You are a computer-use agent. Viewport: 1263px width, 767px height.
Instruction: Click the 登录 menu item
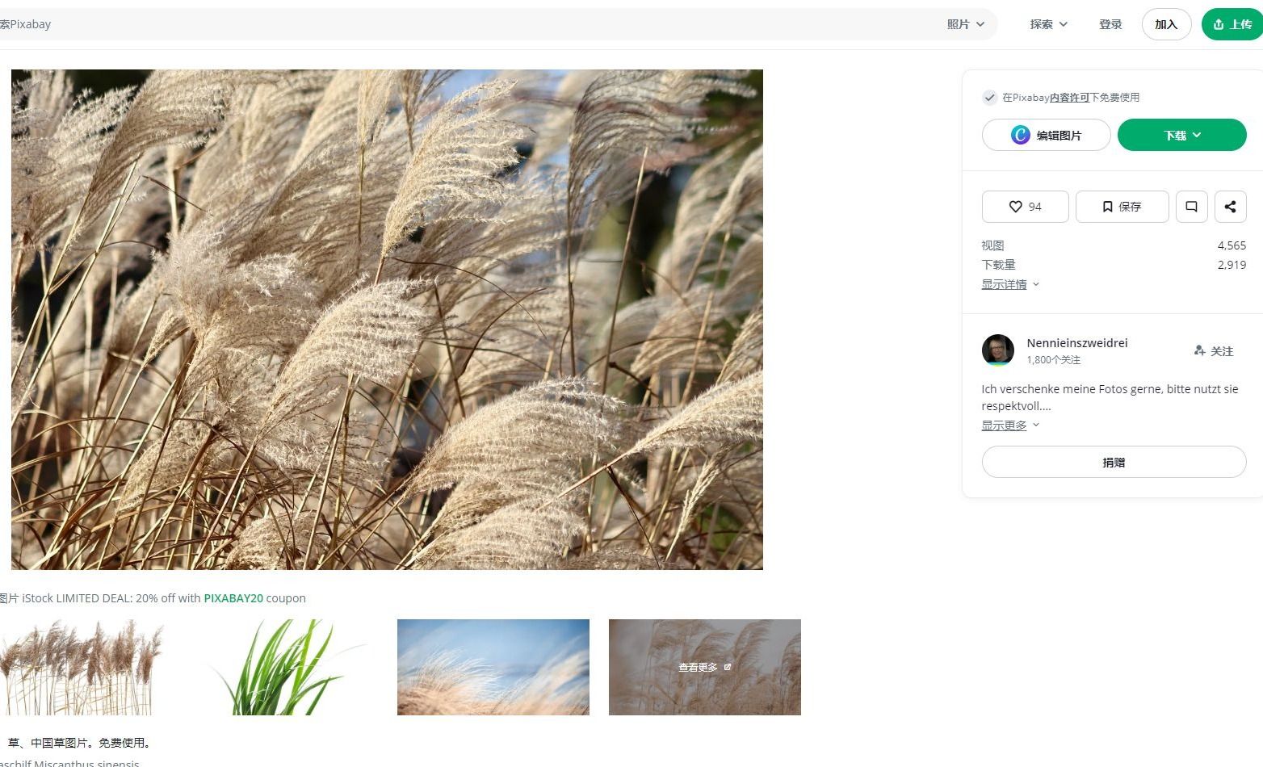tap(1110, 24)
